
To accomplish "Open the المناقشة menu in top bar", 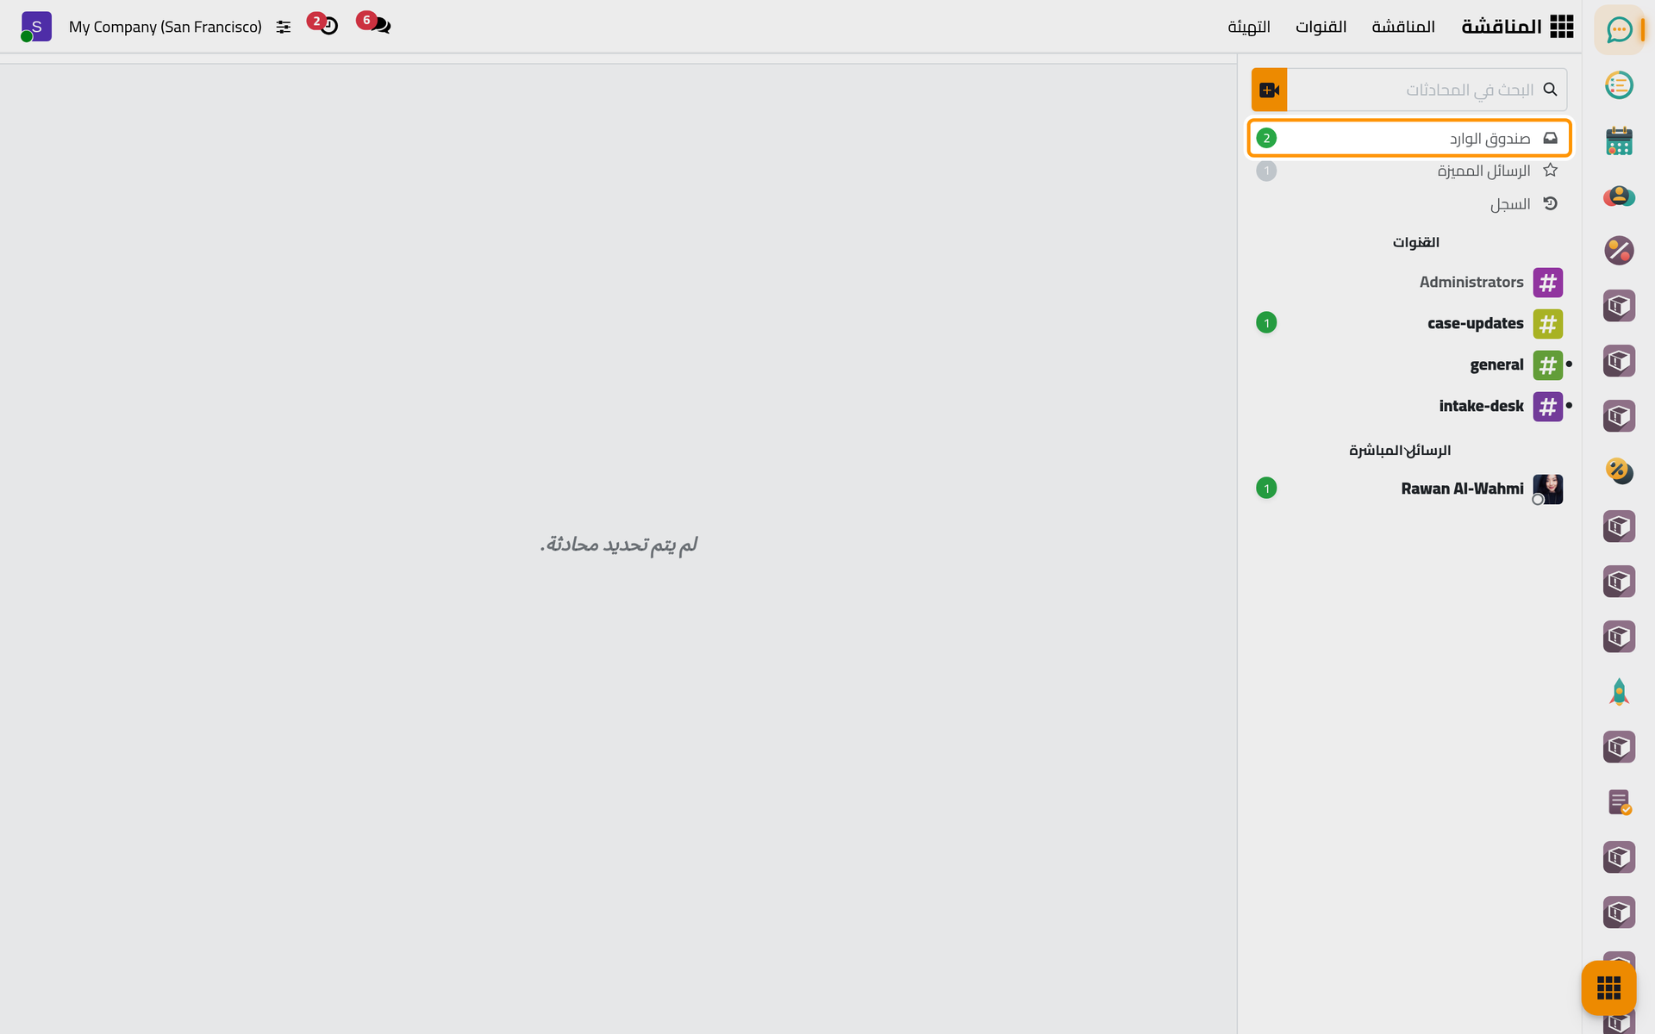I will 1403,27.
